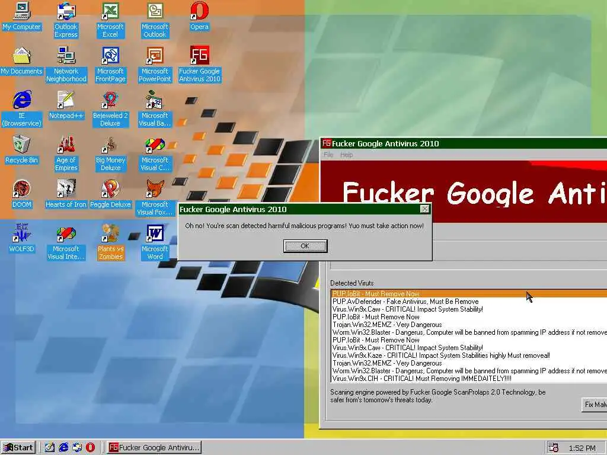Launch the Peggle Deluxe desktop shortcut
Viewport: 607px width, 455px height.
[x=110, y=194]
